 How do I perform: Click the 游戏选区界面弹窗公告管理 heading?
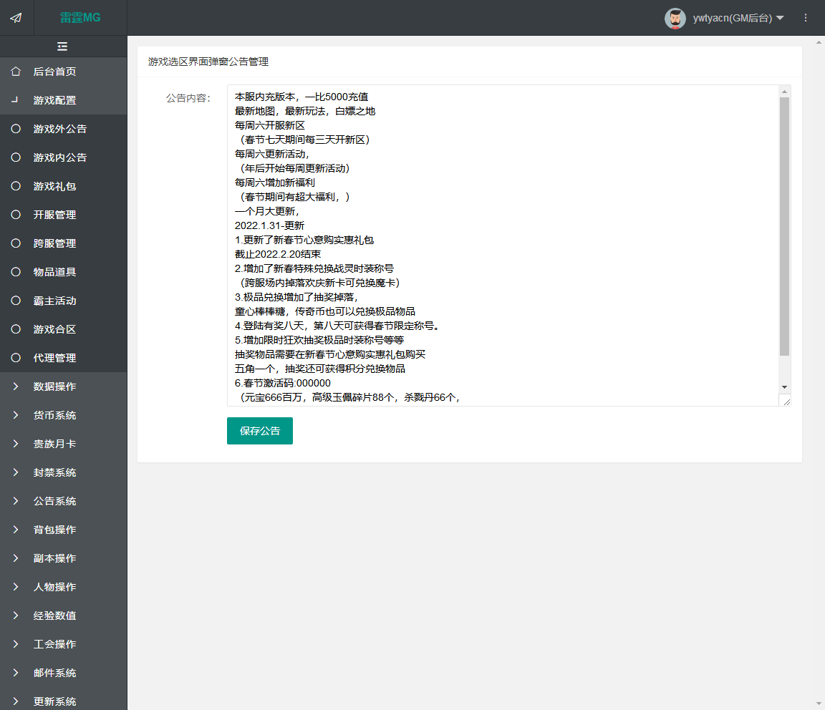pyautogui.click(x=208, y=62)
